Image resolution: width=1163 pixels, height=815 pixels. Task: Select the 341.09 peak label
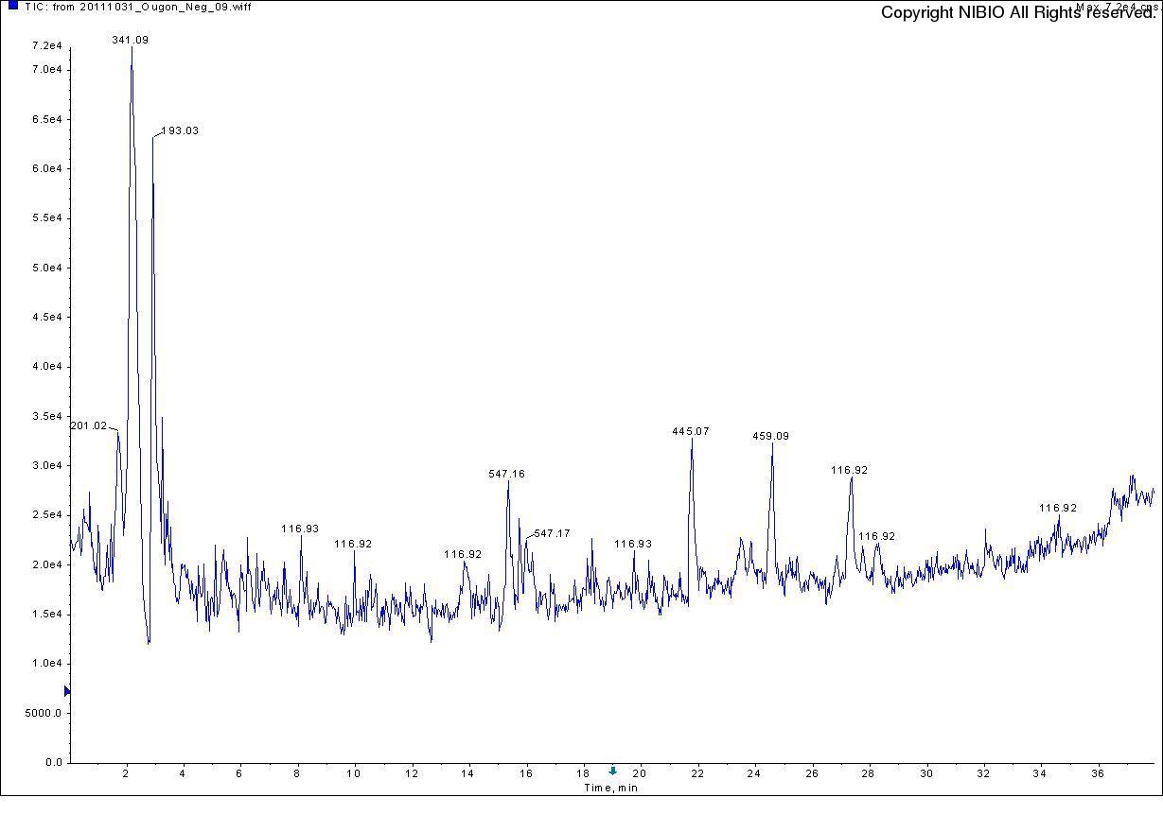[x=130, y=41]
